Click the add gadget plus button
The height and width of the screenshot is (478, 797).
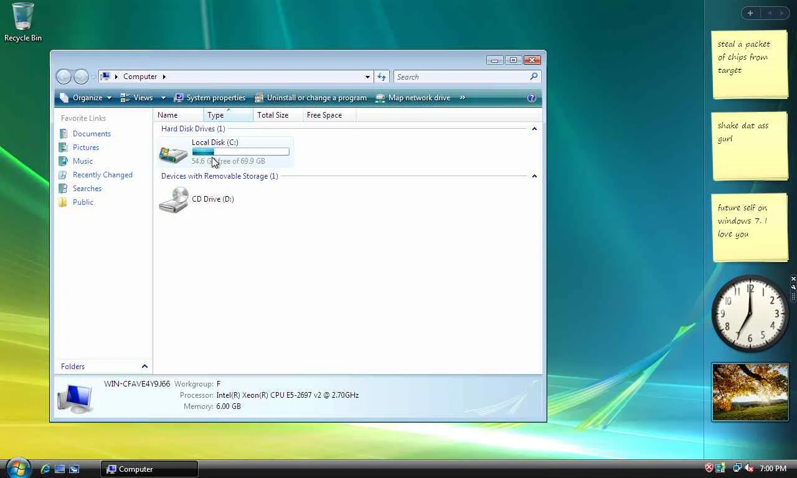click(750, 13)
